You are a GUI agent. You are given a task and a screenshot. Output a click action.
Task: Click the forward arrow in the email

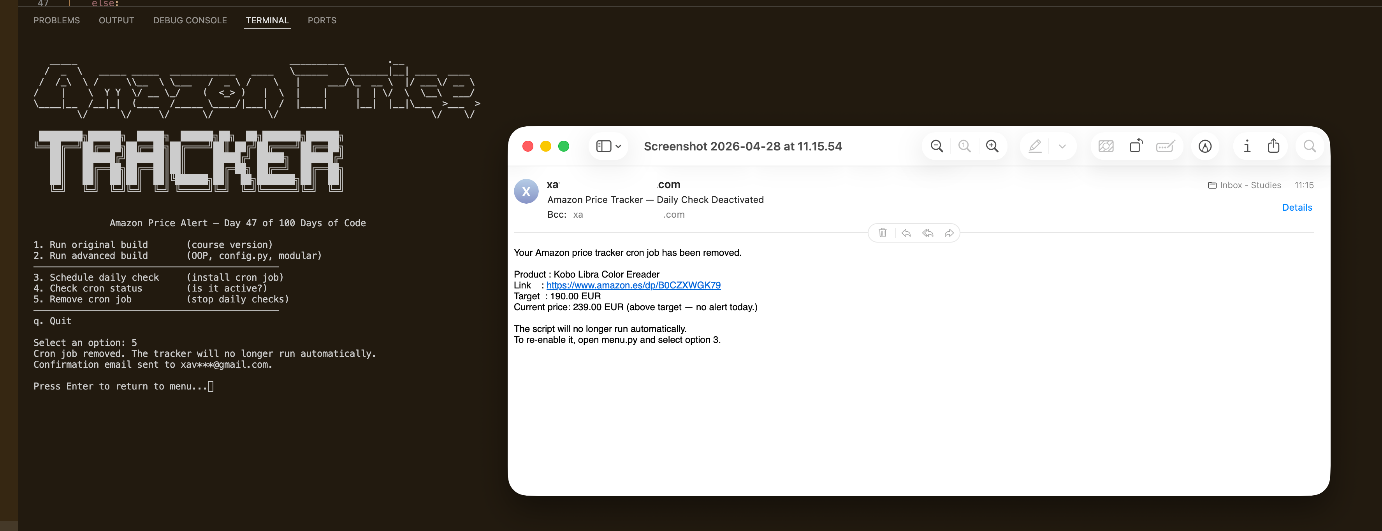coord(949,232)
